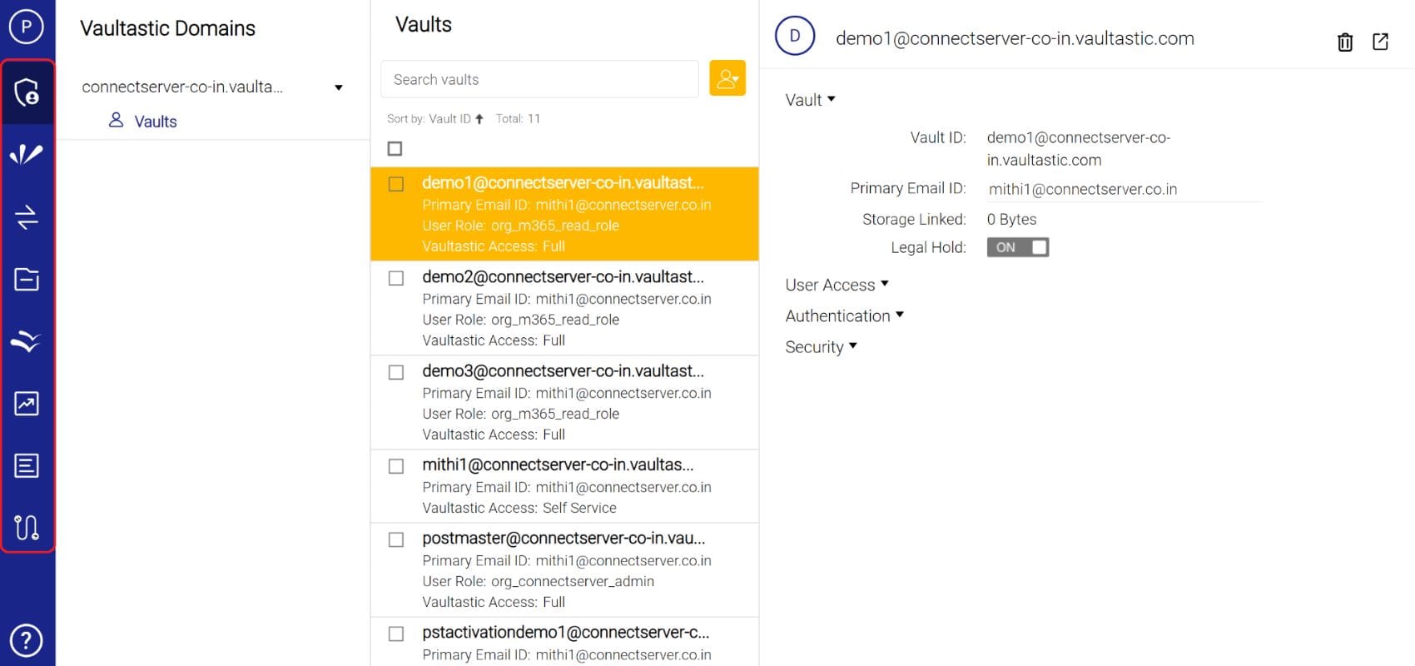Click the shield user icon in sidebar
Screen dimensions: 1415x666
(27, 92)
